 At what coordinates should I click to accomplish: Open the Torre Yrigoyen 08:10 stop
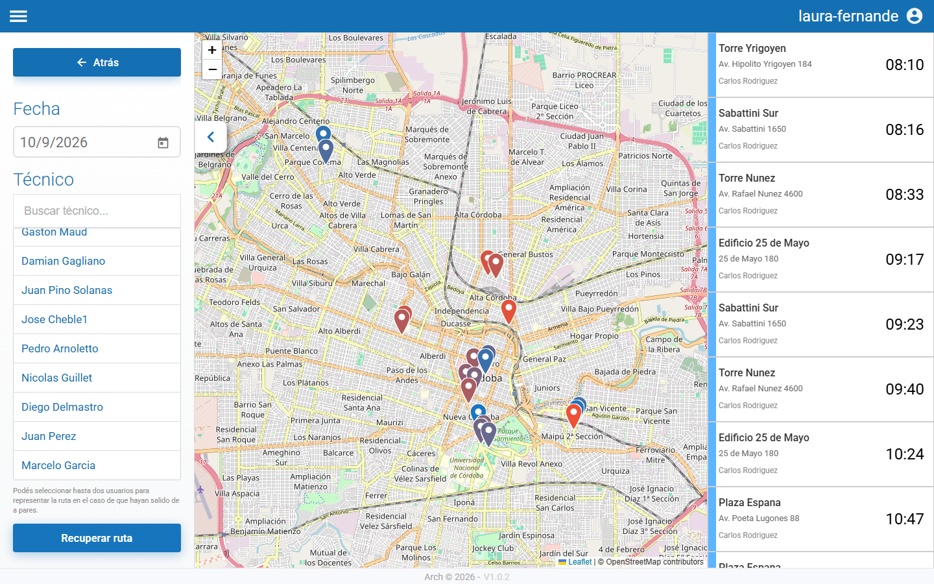820,65
